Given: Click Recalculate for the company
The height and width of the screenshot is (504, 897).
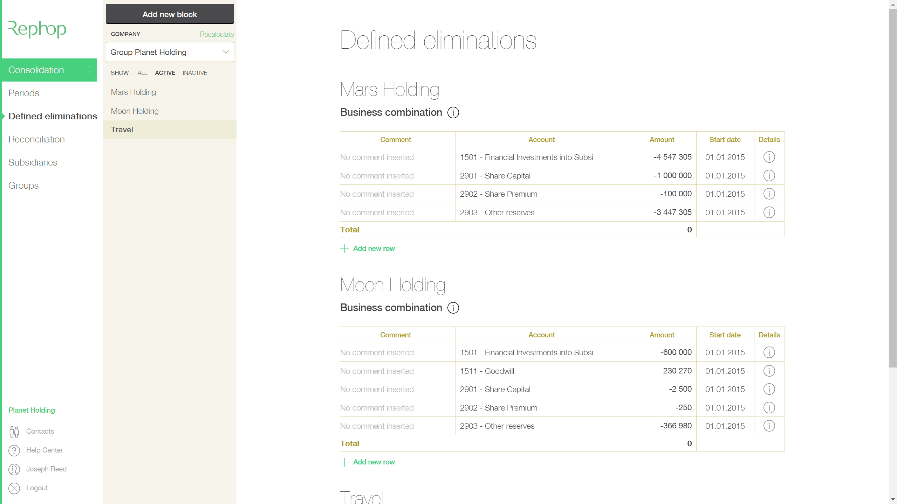Looking at the screenshot, I should coord(217,34).
